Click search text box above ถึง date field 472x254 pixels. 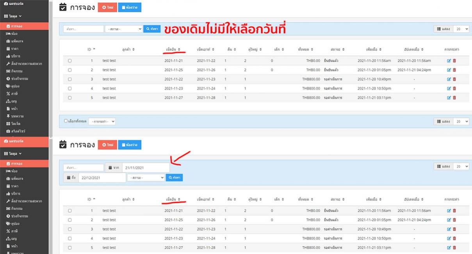coord(84,168)
